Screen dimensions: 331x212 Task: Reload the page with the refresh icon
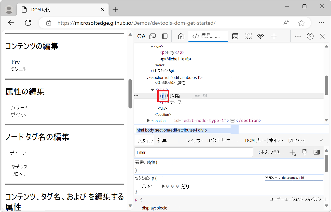[x=28, y=23]
